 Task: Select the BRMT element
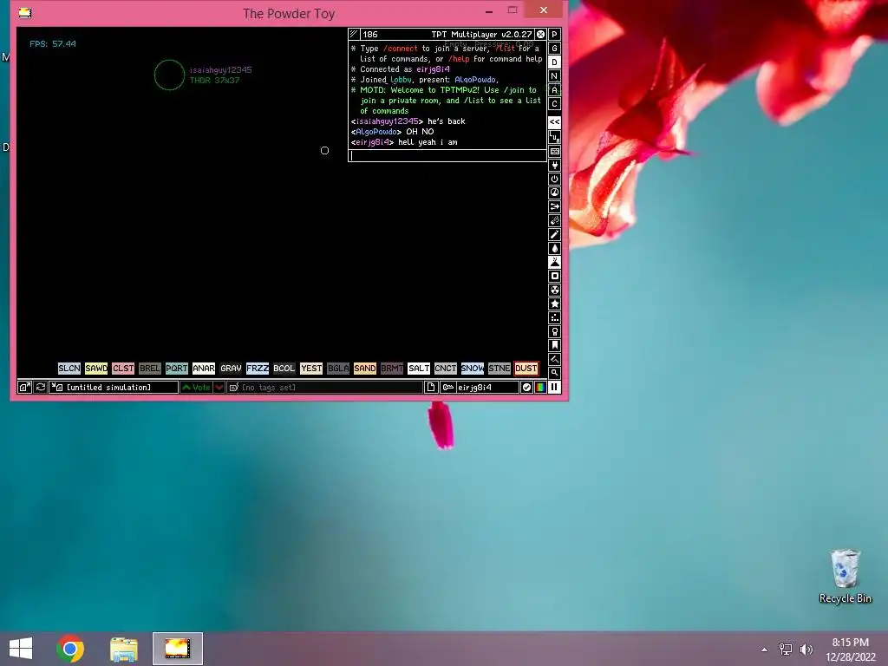[x=391, y=368]
